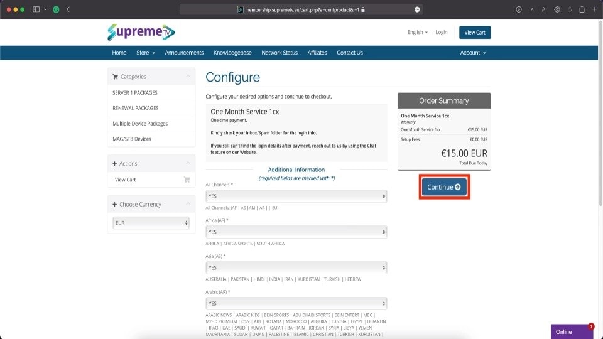The image size is (603, 339).
Task: Click the page reload icon
Action: [570, 9]
